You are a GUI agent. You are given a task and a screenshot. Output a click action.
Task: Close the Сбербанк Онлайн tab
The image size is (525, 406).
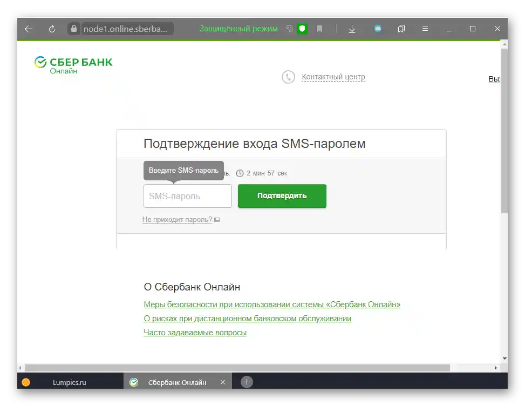pos(223,382)
